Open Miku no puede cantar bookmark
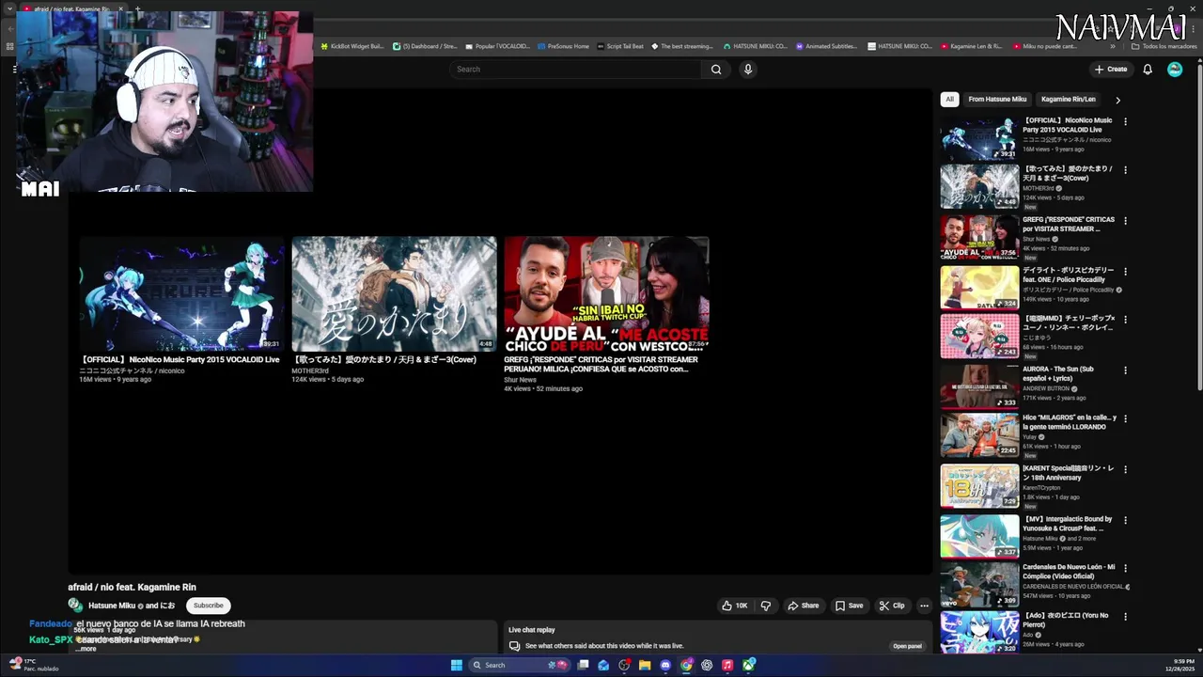1203x677 pixels. coord(1045,46)
